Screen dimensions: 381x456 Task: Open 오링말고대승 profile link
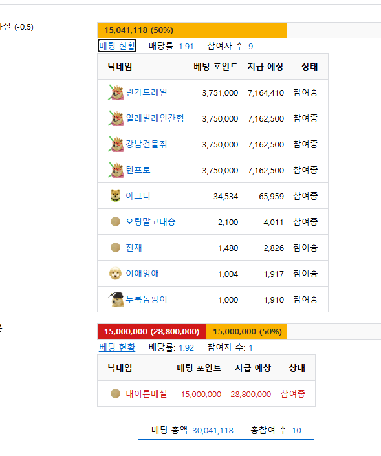click(151, 222)
